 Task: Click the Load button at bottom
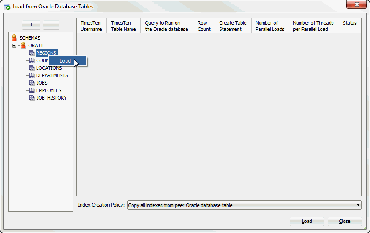(307, 221)
